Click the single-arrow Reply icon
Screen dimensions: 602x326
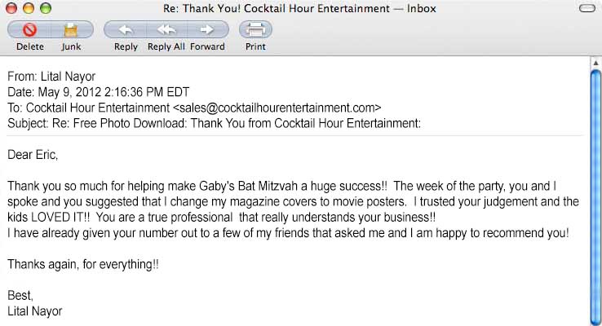click(x=126, y=30)
